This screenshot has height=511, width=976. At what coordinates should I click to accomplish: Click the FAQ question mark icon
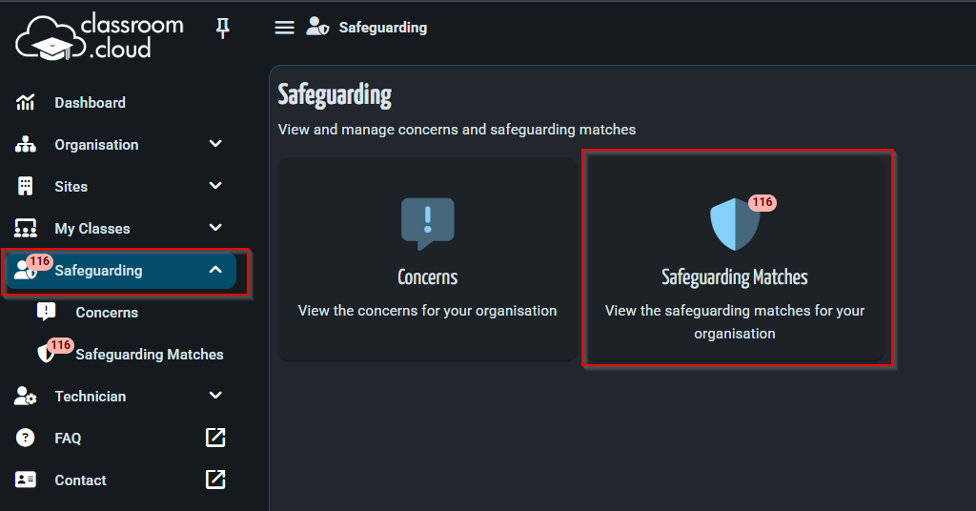pos(25,438)
